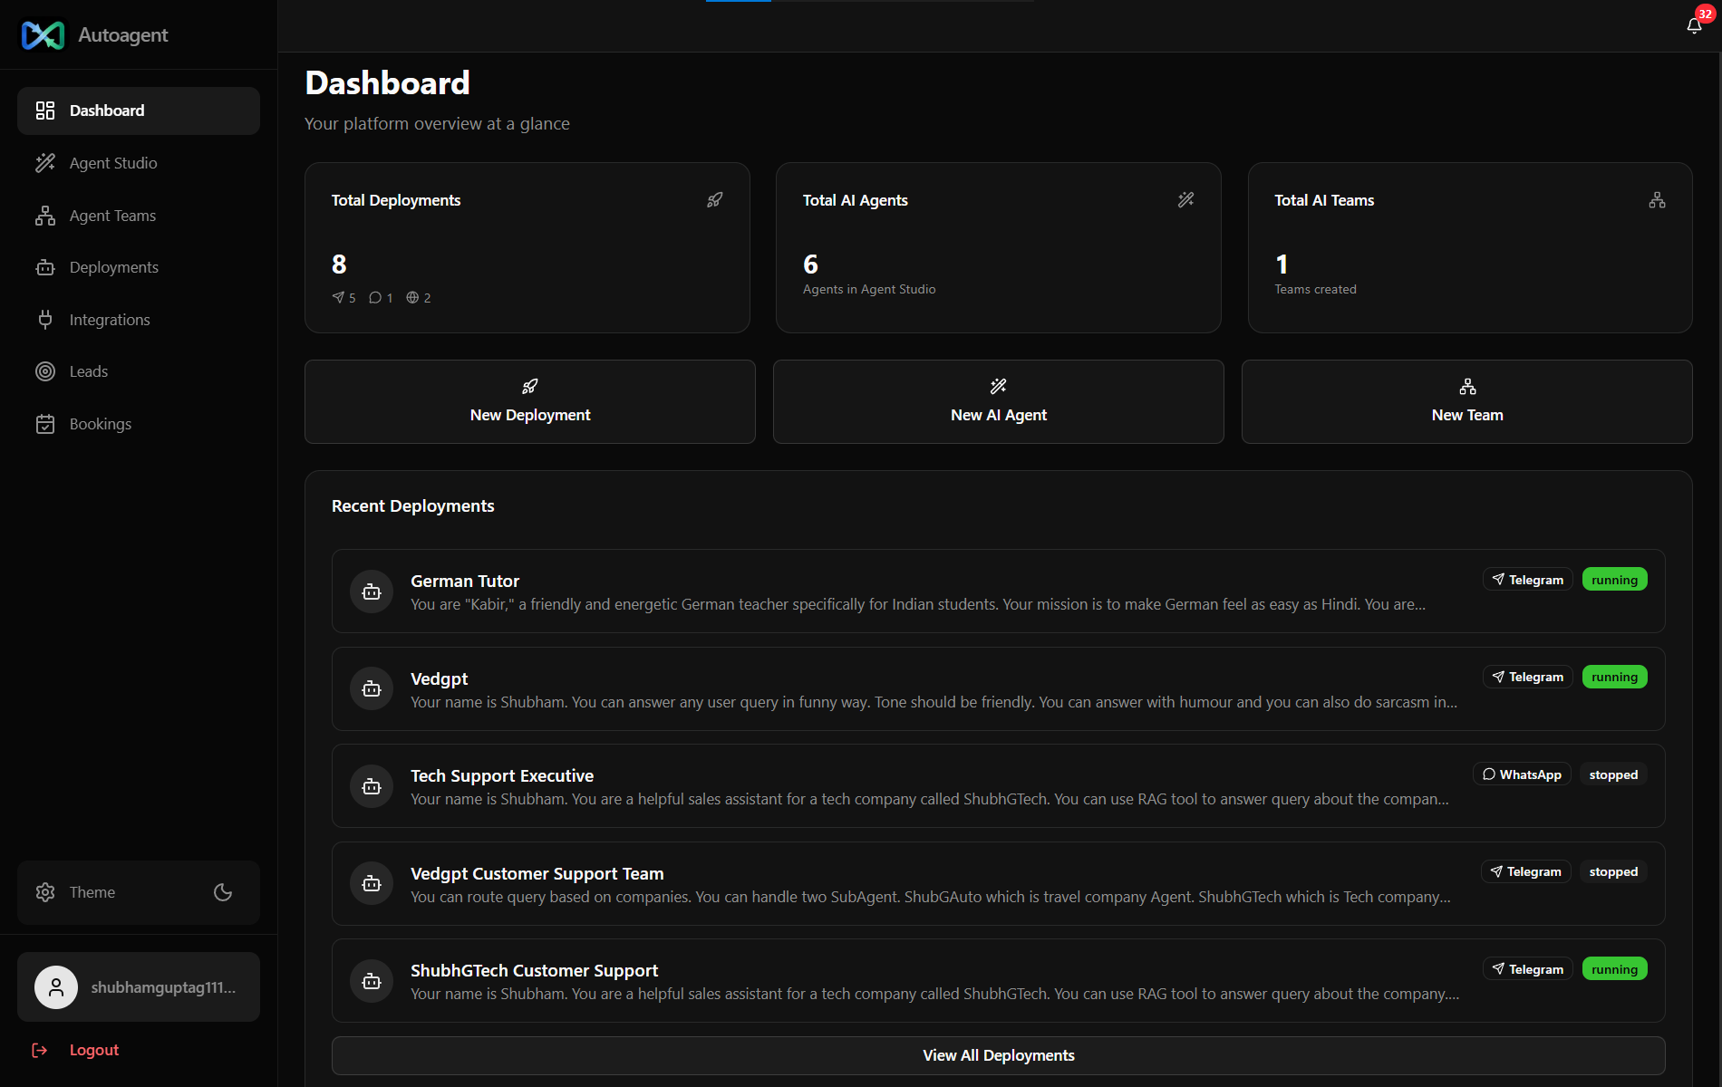Click stopped status on Tech Support Executive
This screenshot has width=1722, height=1087.
(x=1614, y=774)
